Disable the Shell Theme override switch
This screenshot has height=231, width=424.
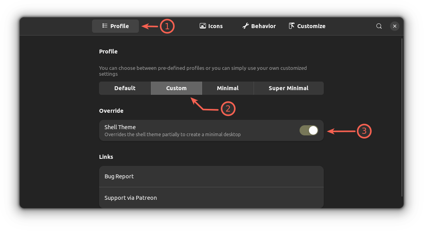coord(309,130)
